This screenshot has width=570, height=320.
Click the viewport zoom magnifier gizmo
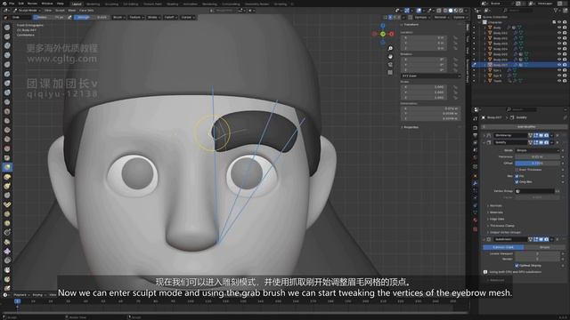tap(390, 48)
